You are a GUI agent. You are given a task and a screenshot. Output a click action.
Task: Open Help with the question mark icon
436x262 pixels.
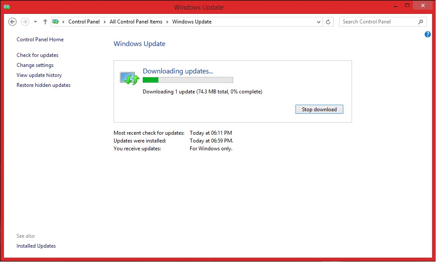tap(428, 34)
